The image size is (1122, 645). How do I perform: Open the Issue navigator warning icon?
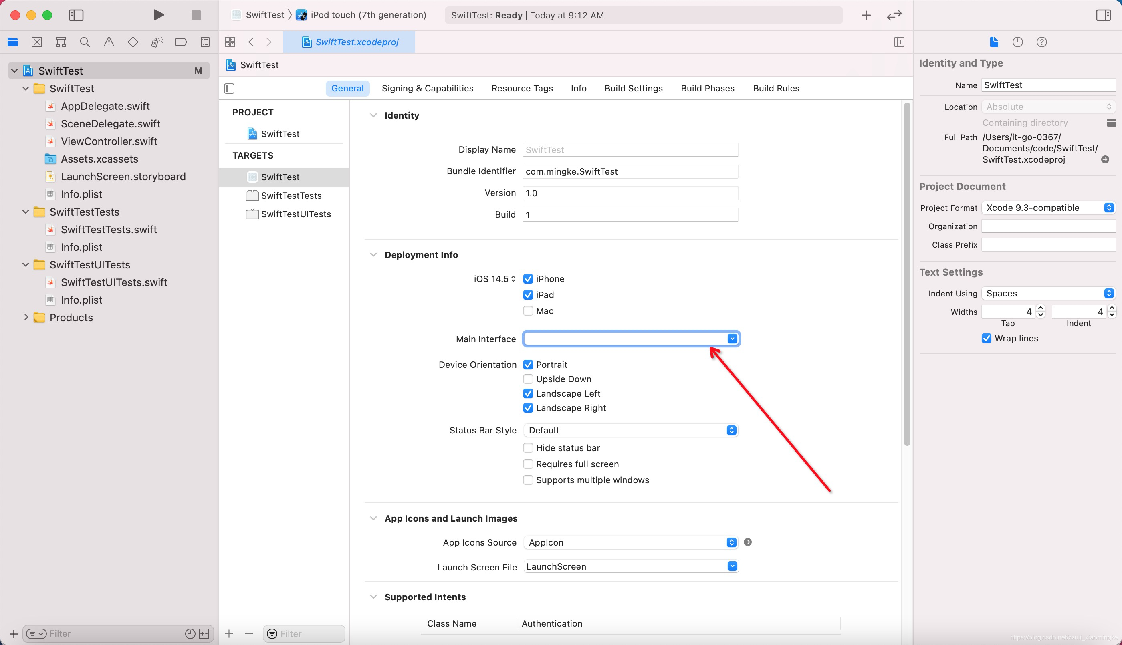pyautogui.click(x=109, y=42)
